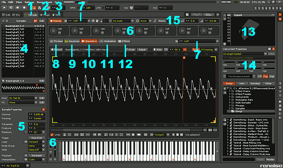Viewport: 283px width, 168px height.
Task: Click the Edit button in Samples header
Action: coord(42,21)
